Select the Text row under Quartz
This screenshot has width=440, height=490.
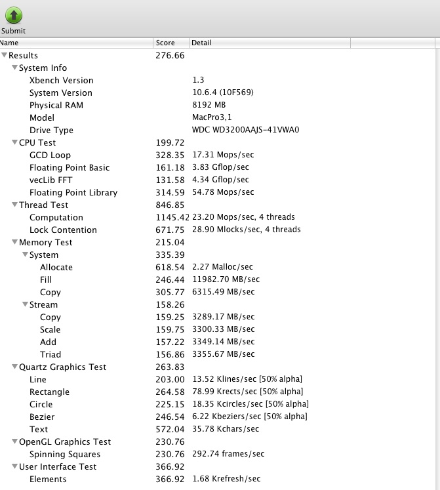218,429
